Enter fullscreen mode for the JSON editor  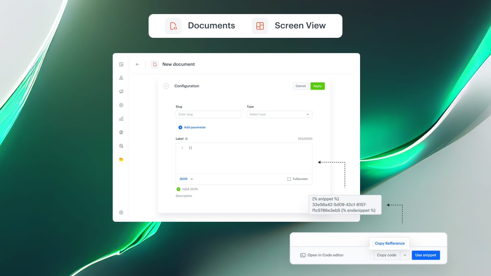coord(297,179)
